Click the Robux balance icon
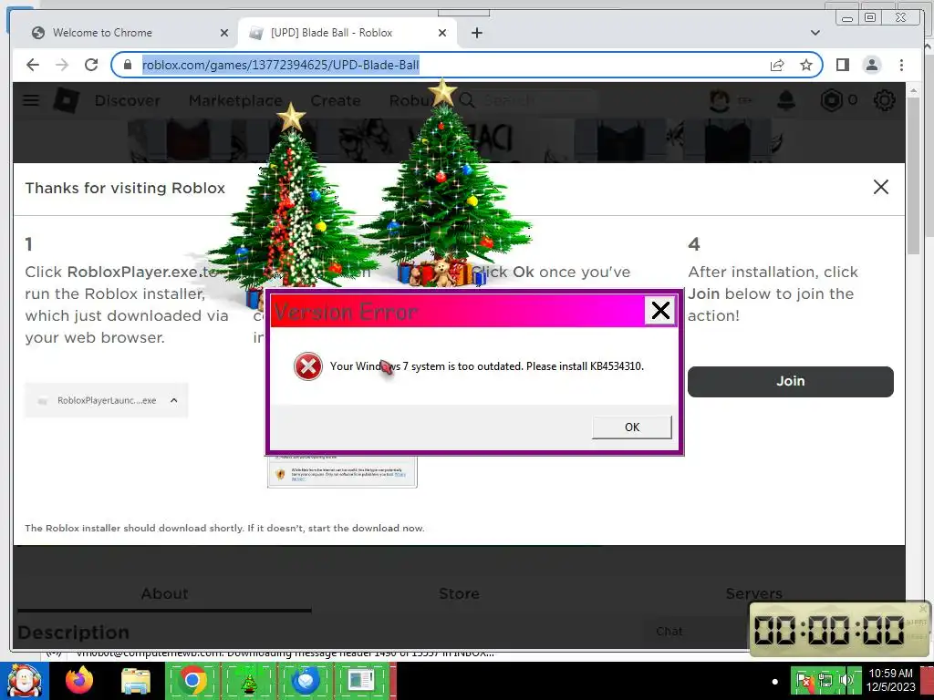Image resolution: width=934 pixels, height=700 pixels. click(x=832, y=100)
